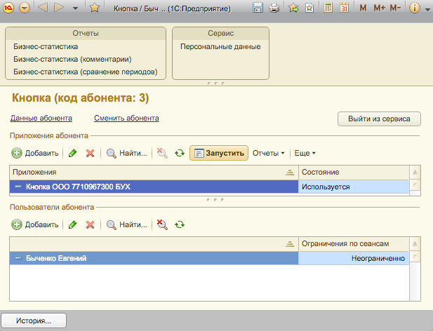433x331 pixels.
Task: Open the История... button
Action: [x=34, y=320]
